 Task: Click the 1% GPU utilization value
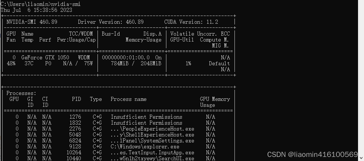pyautogui.click(x=188, y=63)
